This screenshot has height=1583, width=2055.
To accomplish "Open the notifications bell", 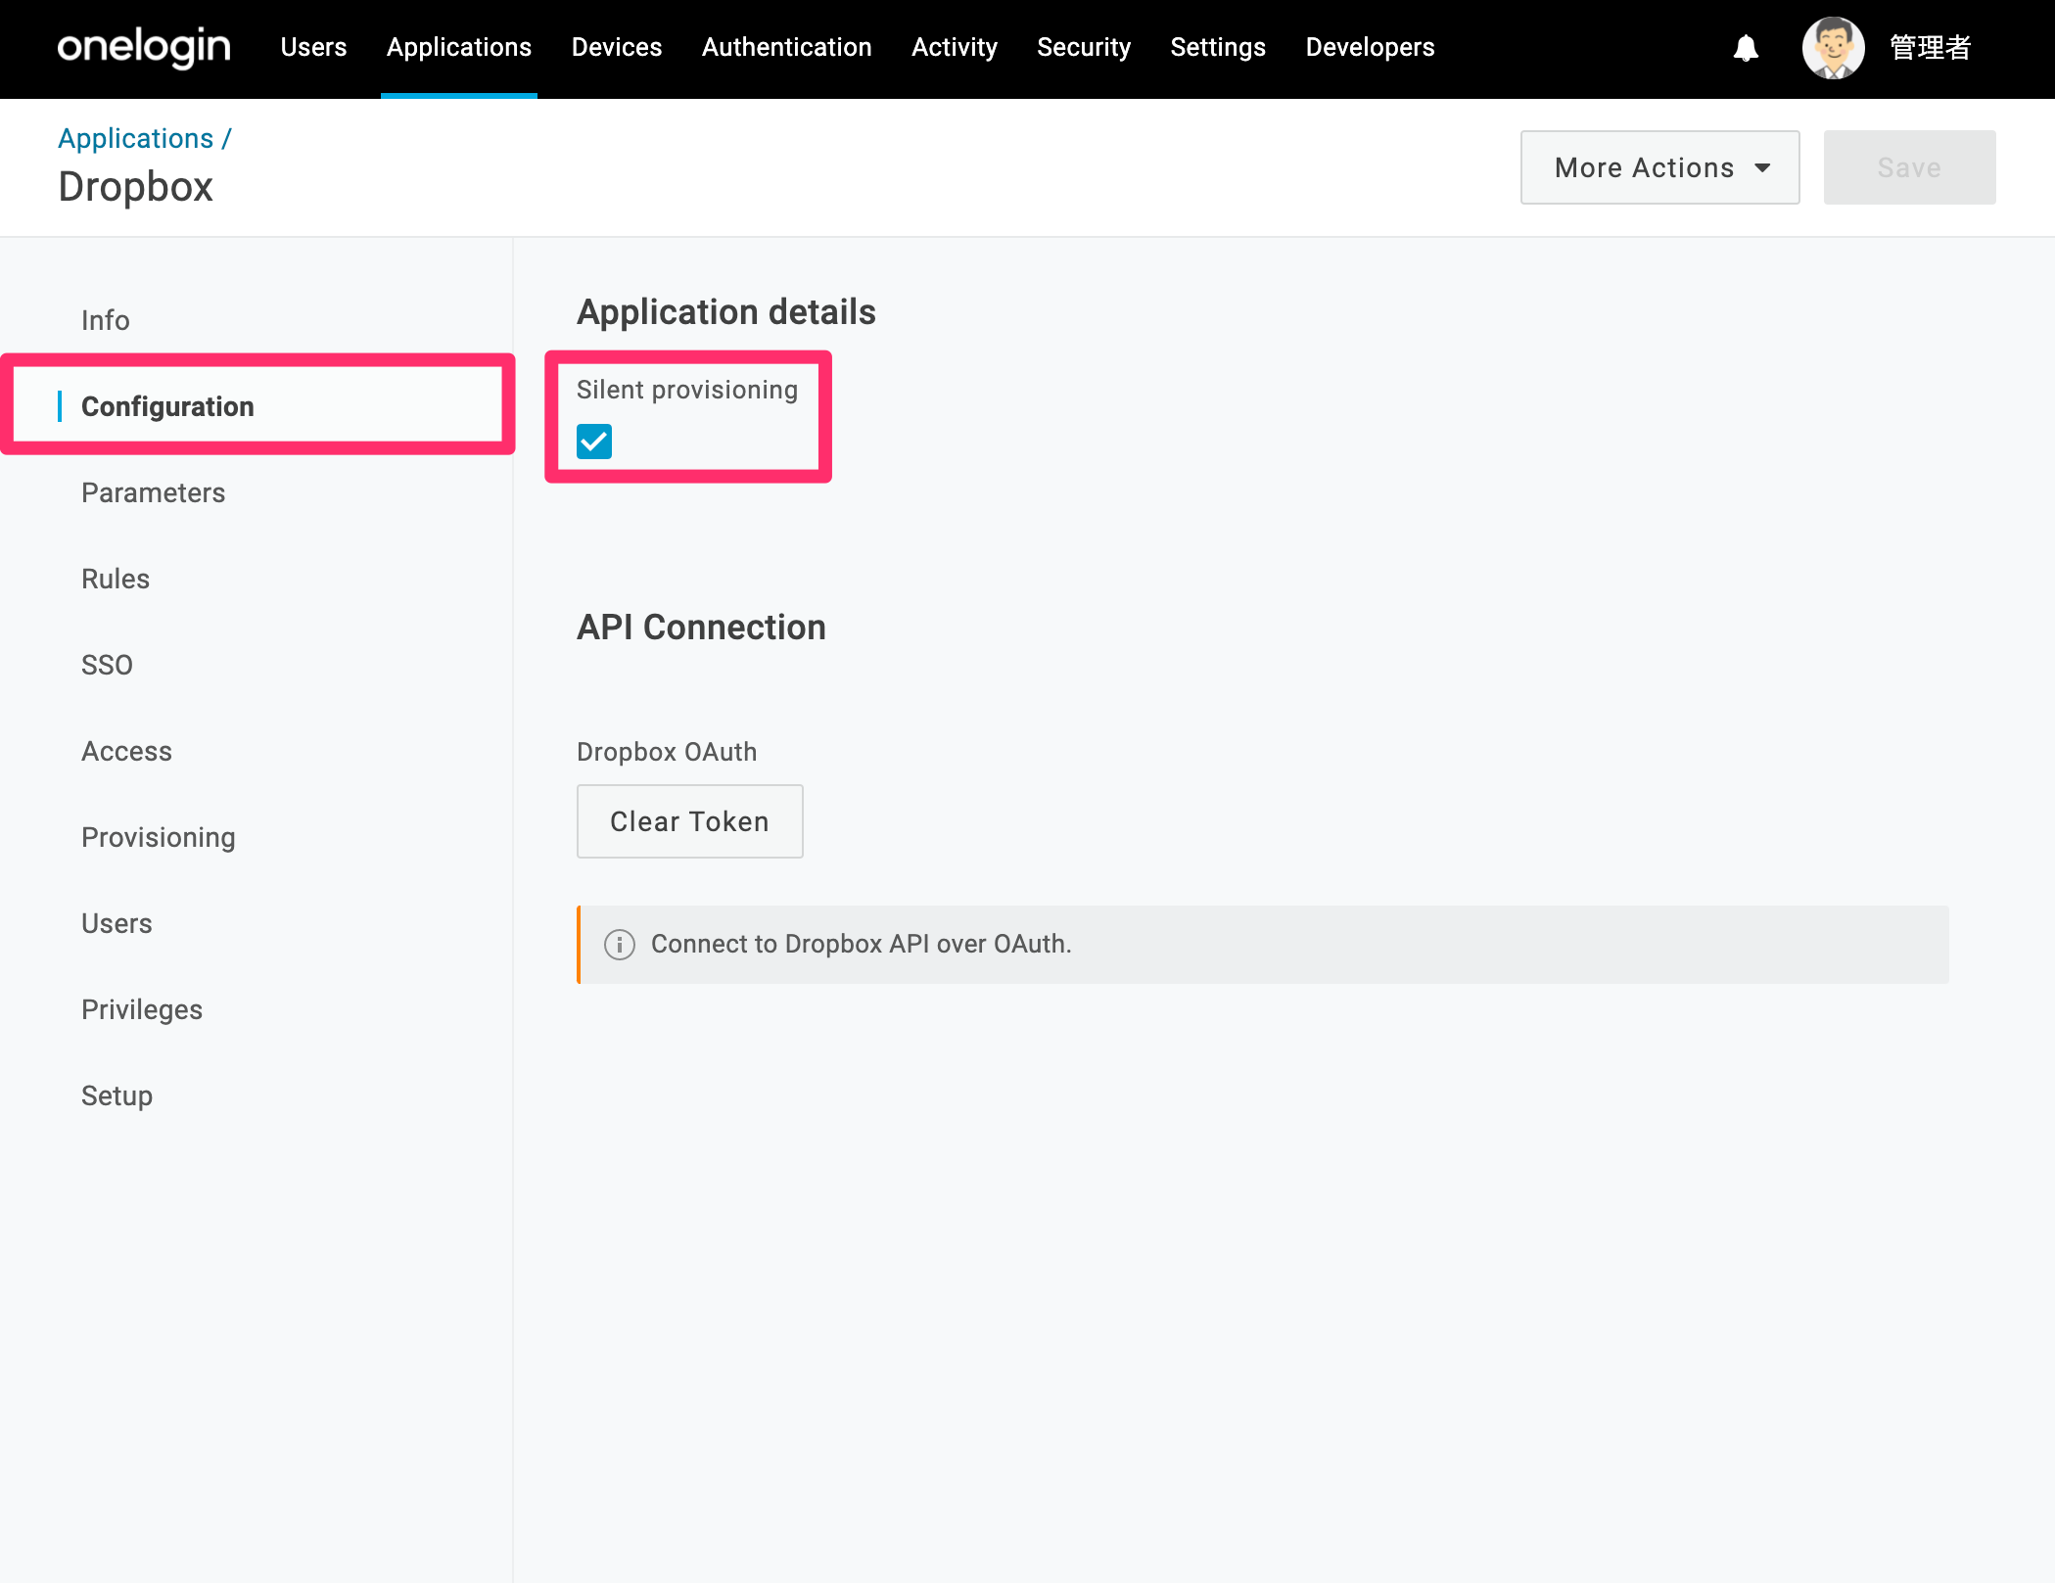I will click(x=1746, y=48).
